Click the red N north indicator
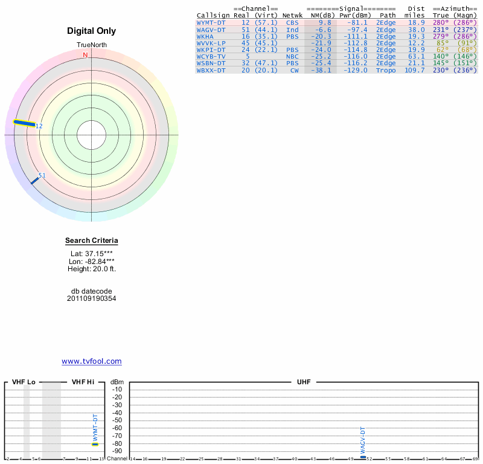This screenshot has height=464, width=483. (x=85, y=55)
